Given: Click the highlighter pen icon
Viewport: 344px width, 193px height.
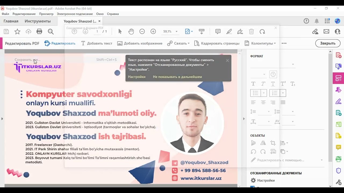Looking at the screenshot, I should click(229, 32).
